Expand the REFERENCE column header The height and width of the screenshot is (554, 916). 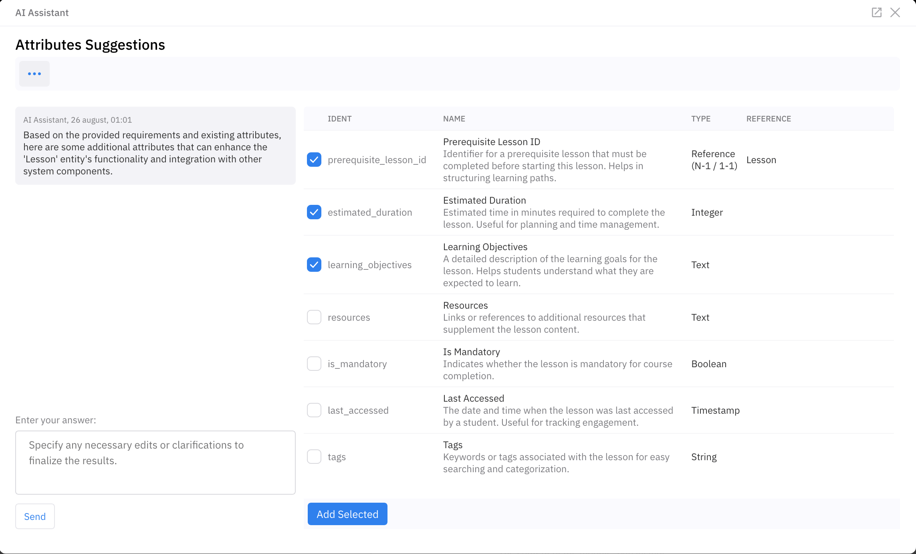[769, 119]
